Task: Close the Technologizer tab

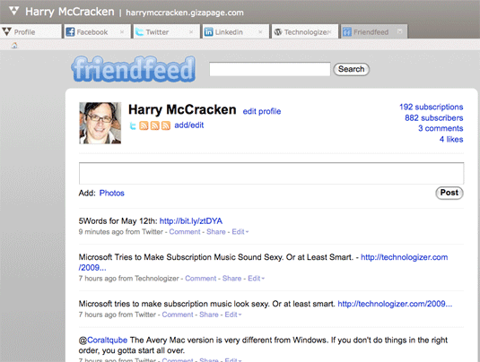Action: [x=329, y=31]
